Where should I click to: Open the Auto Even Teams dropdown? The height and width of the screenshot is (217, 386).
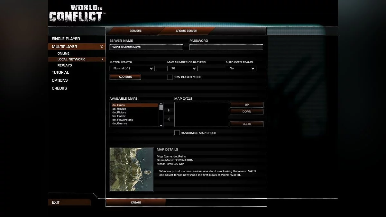tap(241, 68)
